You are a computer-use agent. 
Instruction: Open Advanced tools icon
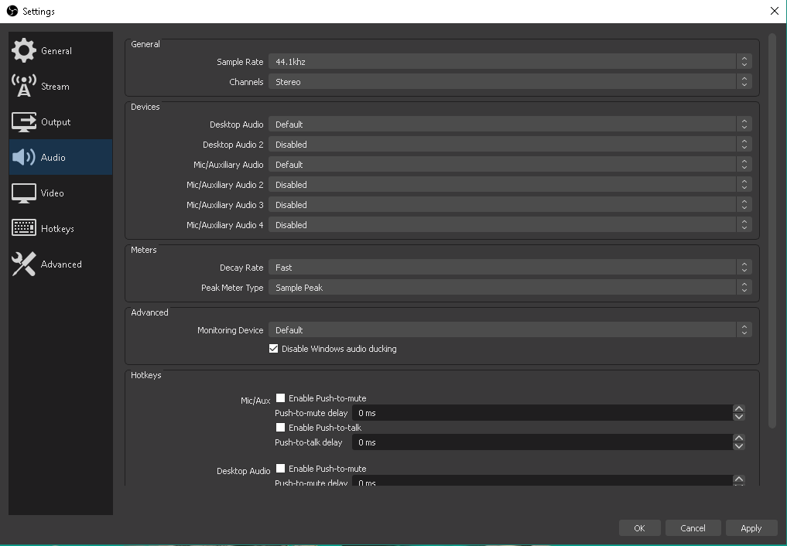23,264
